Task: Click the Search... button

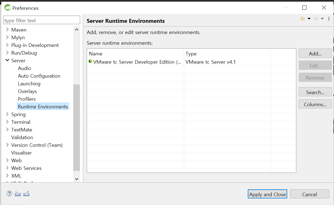Action: 315,92
